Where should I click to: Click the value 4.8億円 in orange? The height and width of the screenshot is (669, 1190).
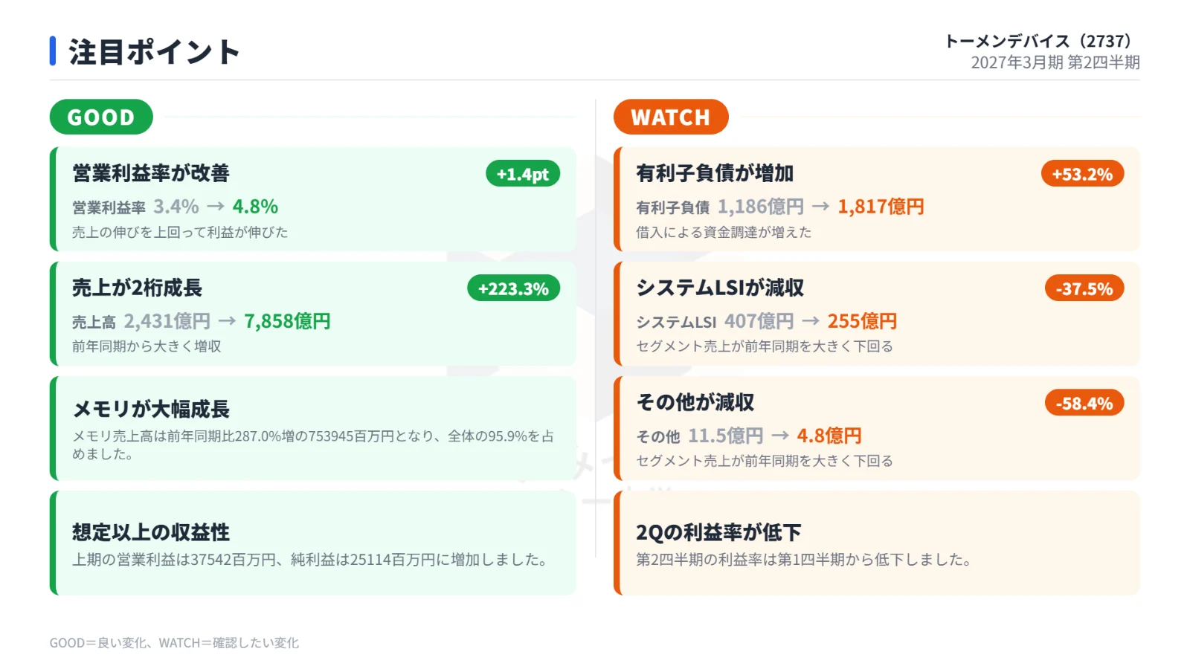(x=829, y=435)
